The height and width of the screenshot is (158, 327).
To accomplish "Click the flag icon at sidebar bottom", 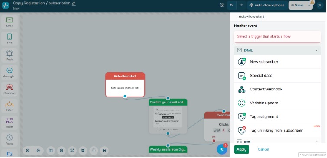I will (10, 154).
